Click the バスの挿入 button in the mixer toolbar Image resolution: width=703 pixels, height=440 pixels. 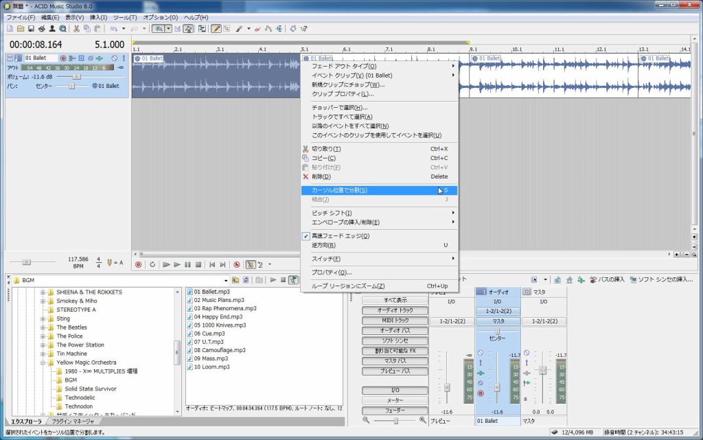[607, 279]
